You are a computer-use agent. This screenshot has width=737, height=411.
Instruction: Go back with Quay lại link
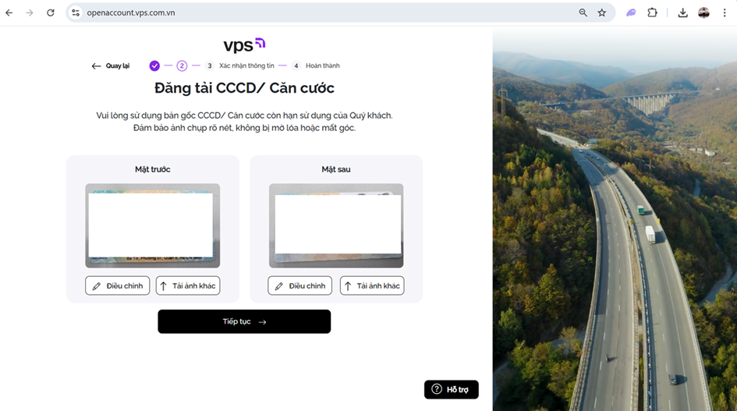click(x=111, y=66)
